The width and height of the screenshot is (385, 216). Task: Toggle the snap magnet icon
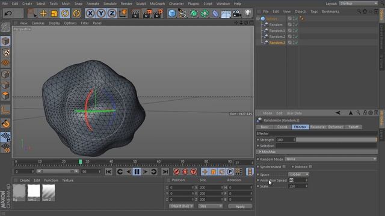coord(5,124)
